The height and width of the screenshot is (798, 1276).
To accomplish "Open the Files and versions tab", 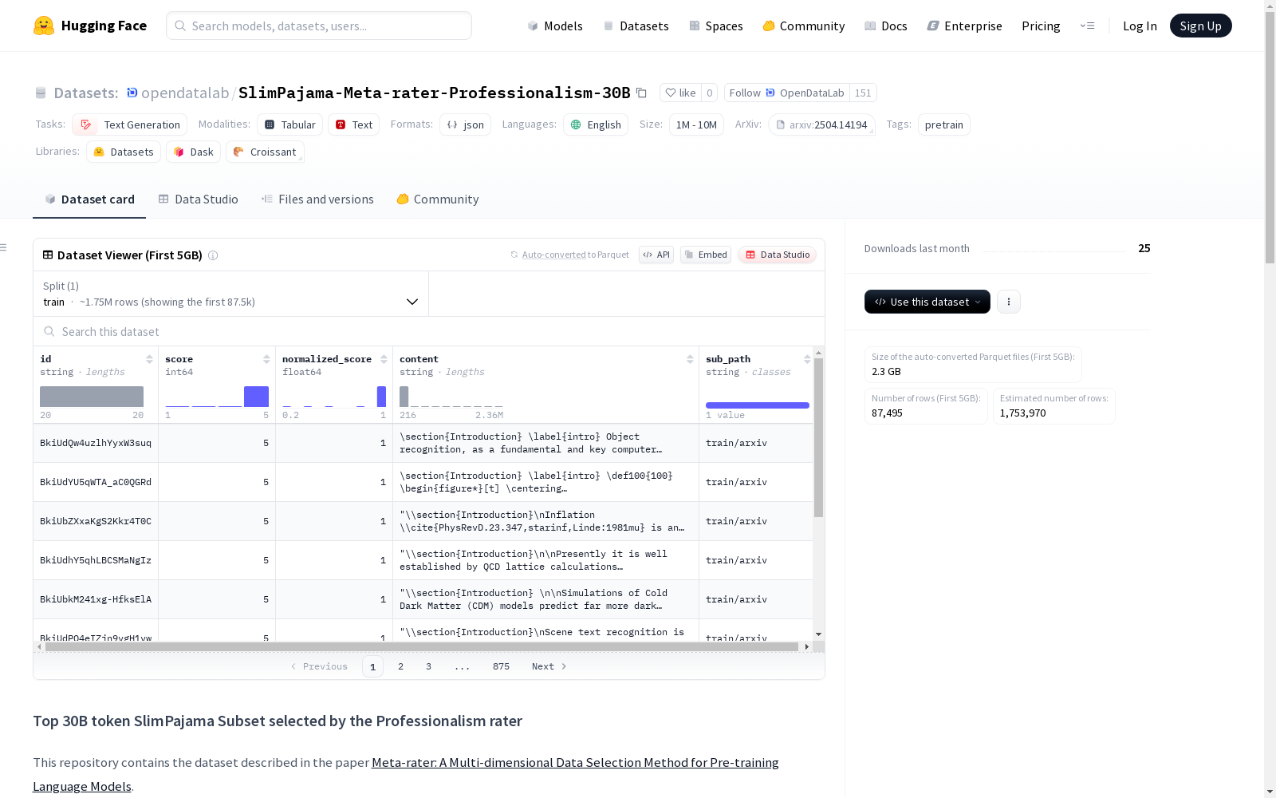I will coord(317,199).
